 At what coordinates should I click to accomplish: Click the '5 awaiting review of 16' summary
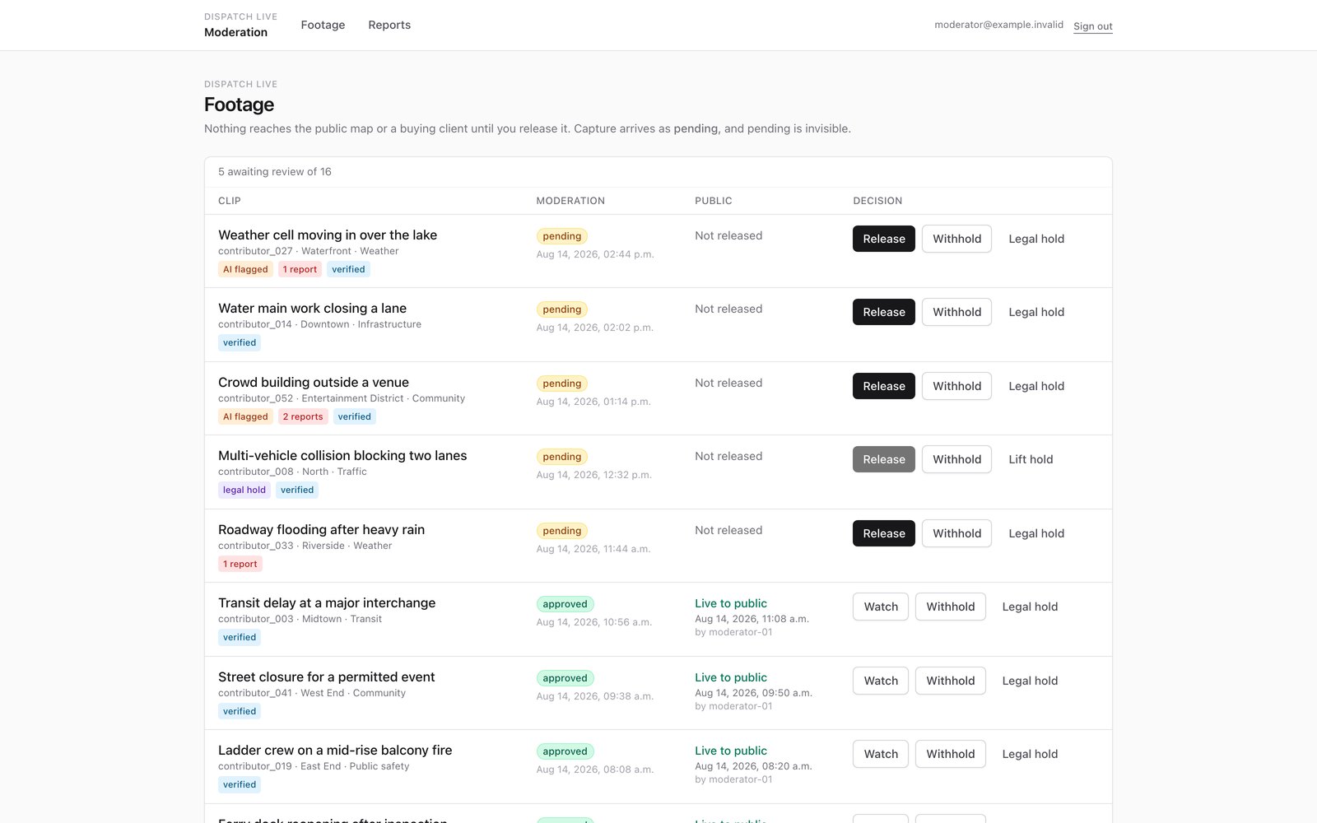click(x=275, y=172)
